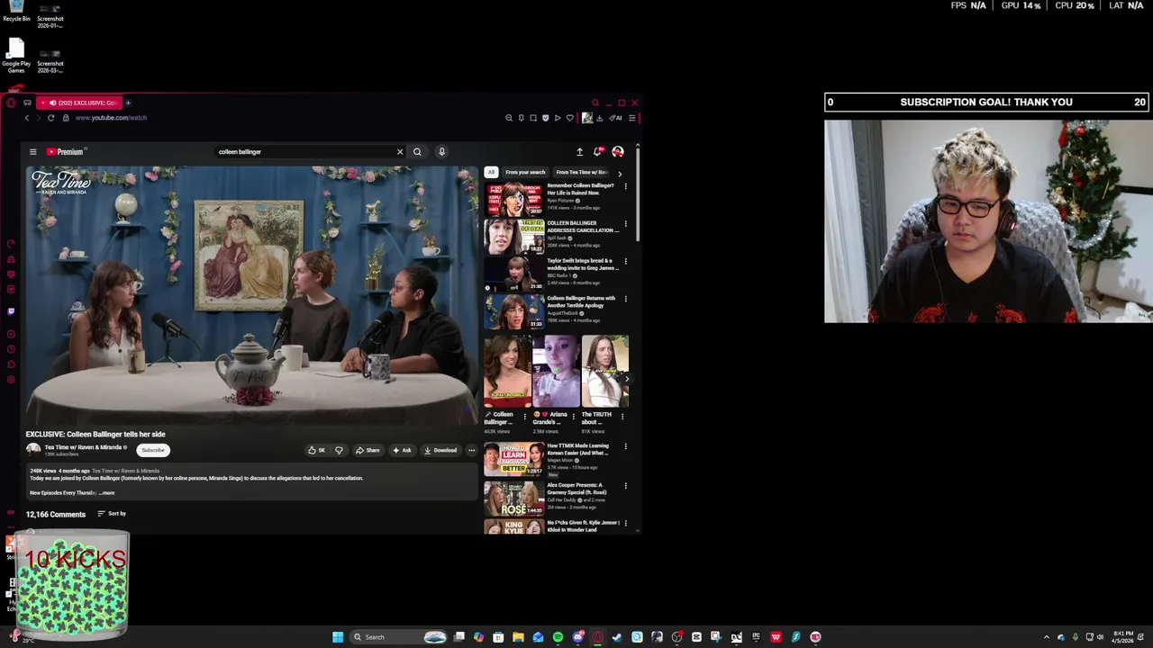Open the Aria AI button in toolbar

(615, 118)
